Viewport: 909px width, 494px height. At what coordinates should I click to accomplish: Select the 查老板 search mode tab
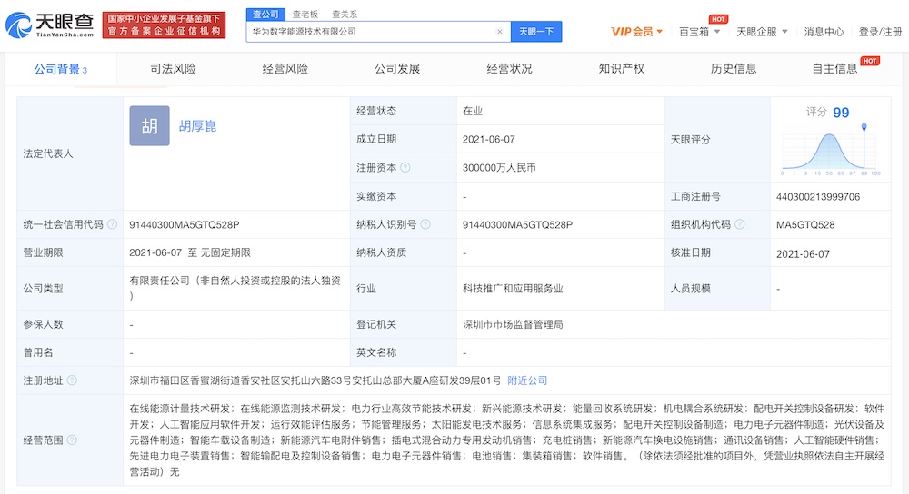click(305, 15)
